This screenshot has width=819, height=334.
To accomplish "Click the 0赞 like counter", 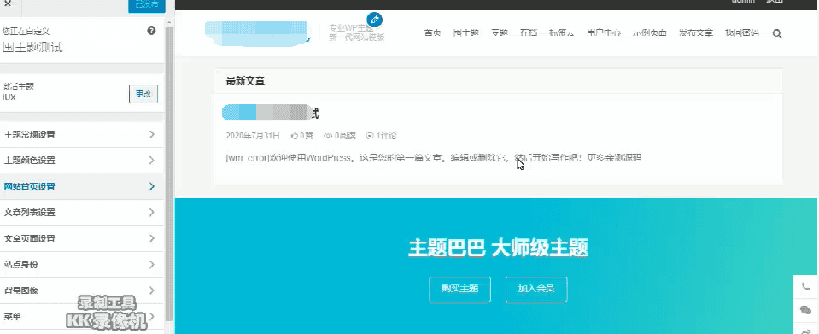I will point(302,136).
